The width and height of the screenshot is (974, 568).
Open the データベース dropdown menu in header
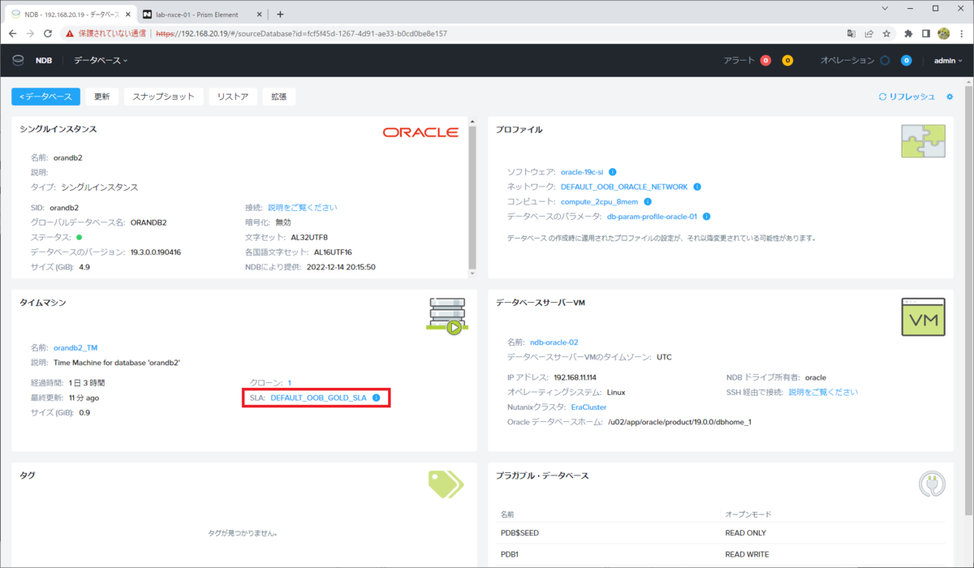[101, 60]
